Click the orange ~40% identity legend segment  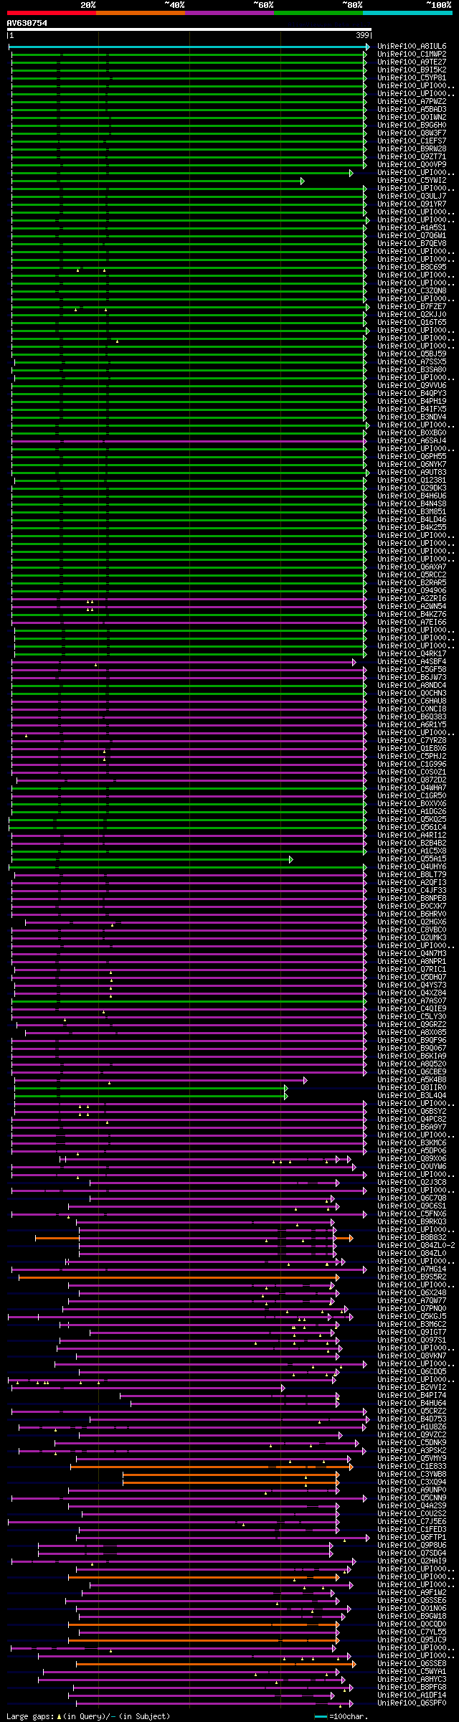pos(140,13)
